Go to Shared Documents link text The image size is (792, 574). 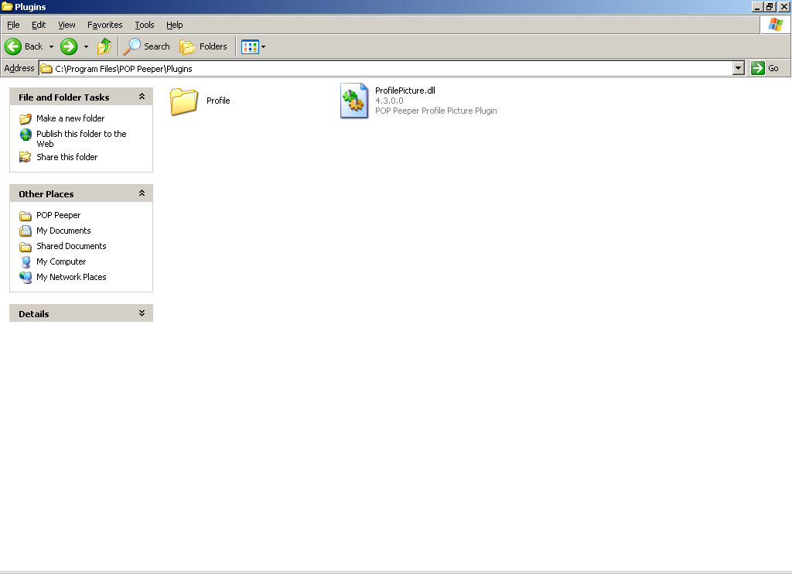(71, 246)
